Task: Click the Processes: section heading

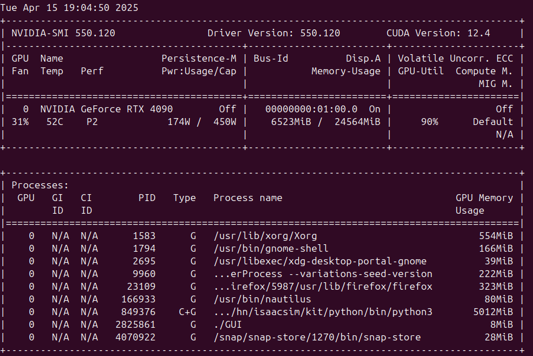Action: click(40, 185)
